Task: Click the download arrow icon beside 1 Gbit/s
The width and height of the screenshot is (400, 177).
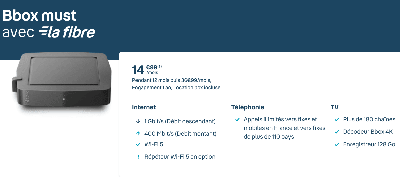Action: (138, 121)
